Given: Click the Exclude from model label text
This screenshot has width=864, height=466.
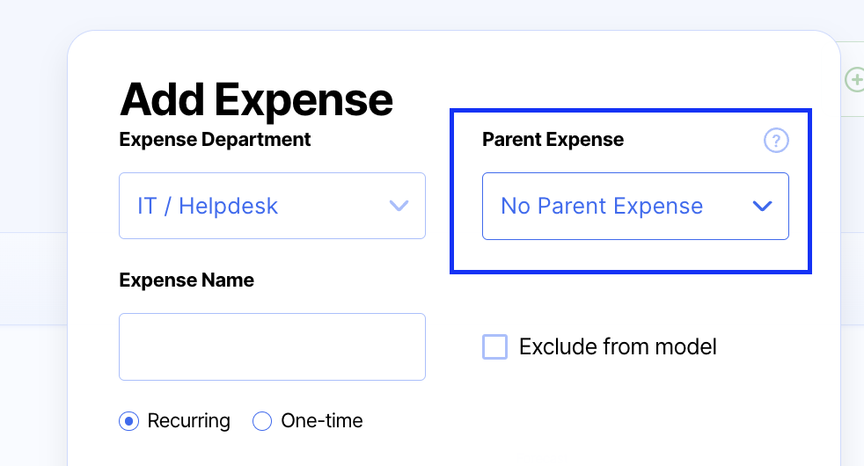Looking at the screenshot, I should [x=618, y=346].
